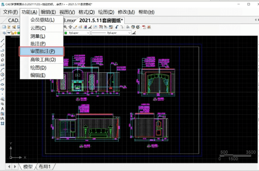Switch to the 模型 model tab
Screen dimensions: 259x171
(28, 167)
